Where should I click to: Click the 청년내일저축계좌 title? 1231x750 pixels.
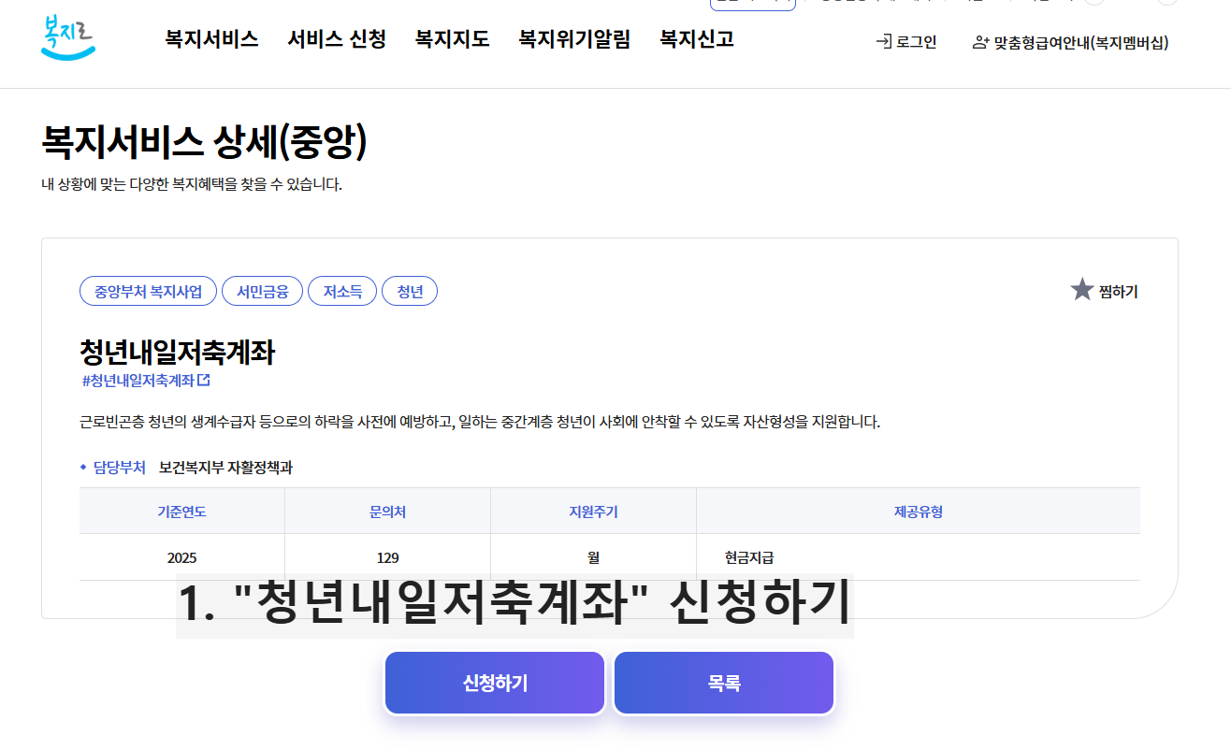[178, 353]
